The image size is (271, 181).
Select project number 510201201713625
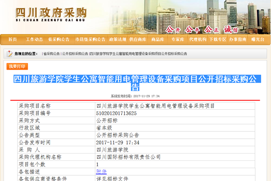click(116, 113)
